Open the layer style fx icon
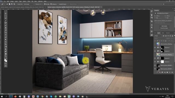Screen dimensions: 175x98 pos(160,72)
